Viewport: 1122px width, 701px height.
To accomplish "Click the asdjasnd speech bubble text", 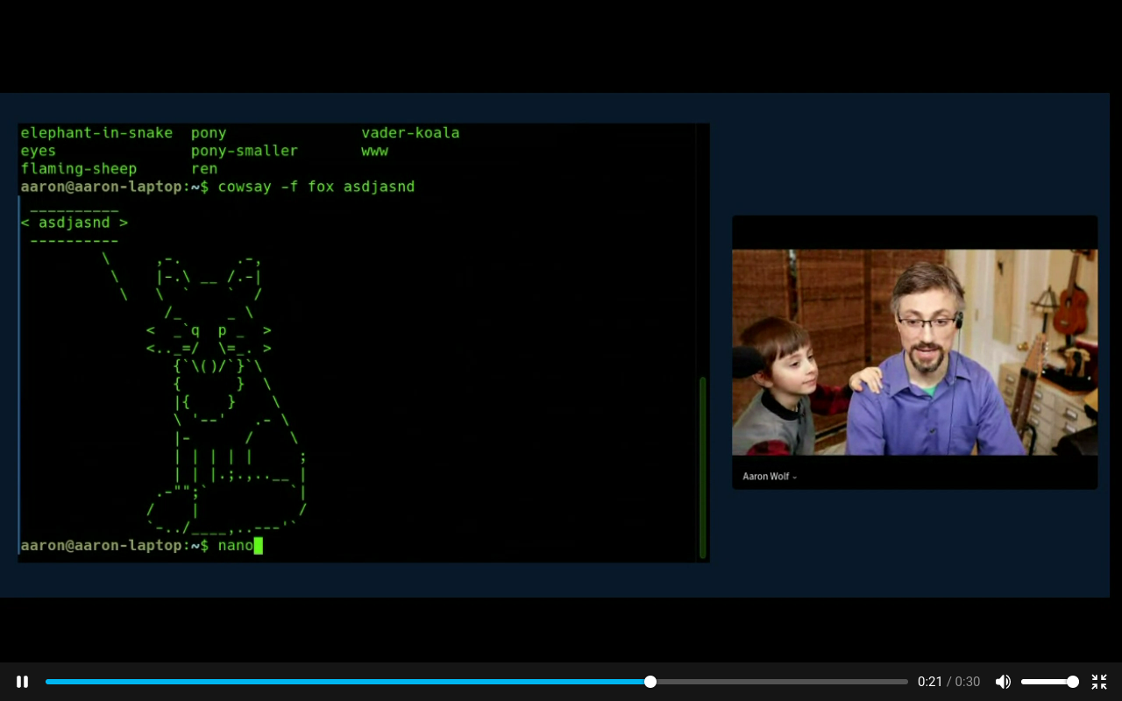I will click(x=75, y=223).
